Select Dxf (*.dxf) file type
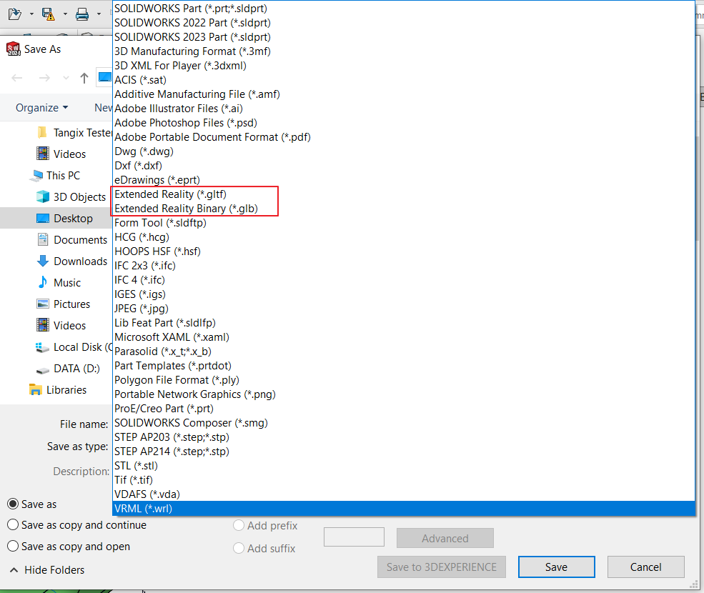The height and width of the screenshot is (593, 704). 403,166
